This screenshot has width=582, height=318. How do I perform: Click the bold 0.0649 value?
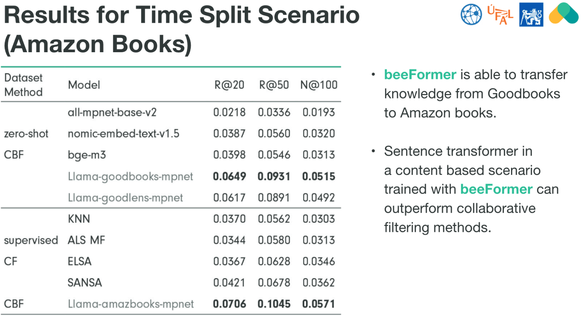(229, 176)
